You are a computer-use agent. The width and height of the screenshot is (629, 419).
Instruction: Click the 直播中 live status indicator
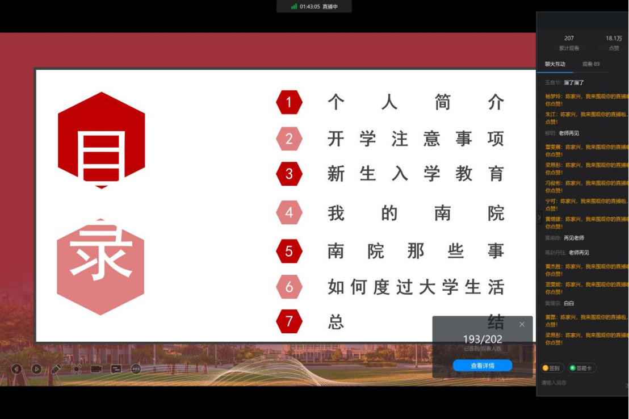coord(330,7)
